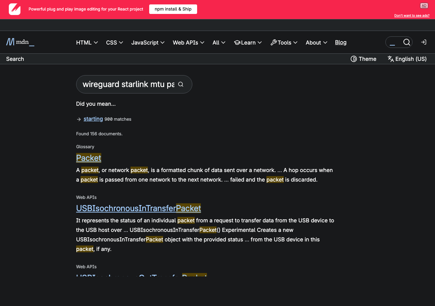Click the AD badge label
Viewport: 435px width, 306px height.
[424, 5]
